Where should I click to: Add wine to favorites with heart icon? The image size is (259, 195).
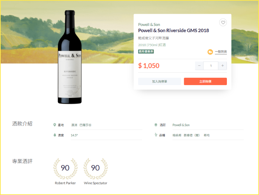pos(223,22)
